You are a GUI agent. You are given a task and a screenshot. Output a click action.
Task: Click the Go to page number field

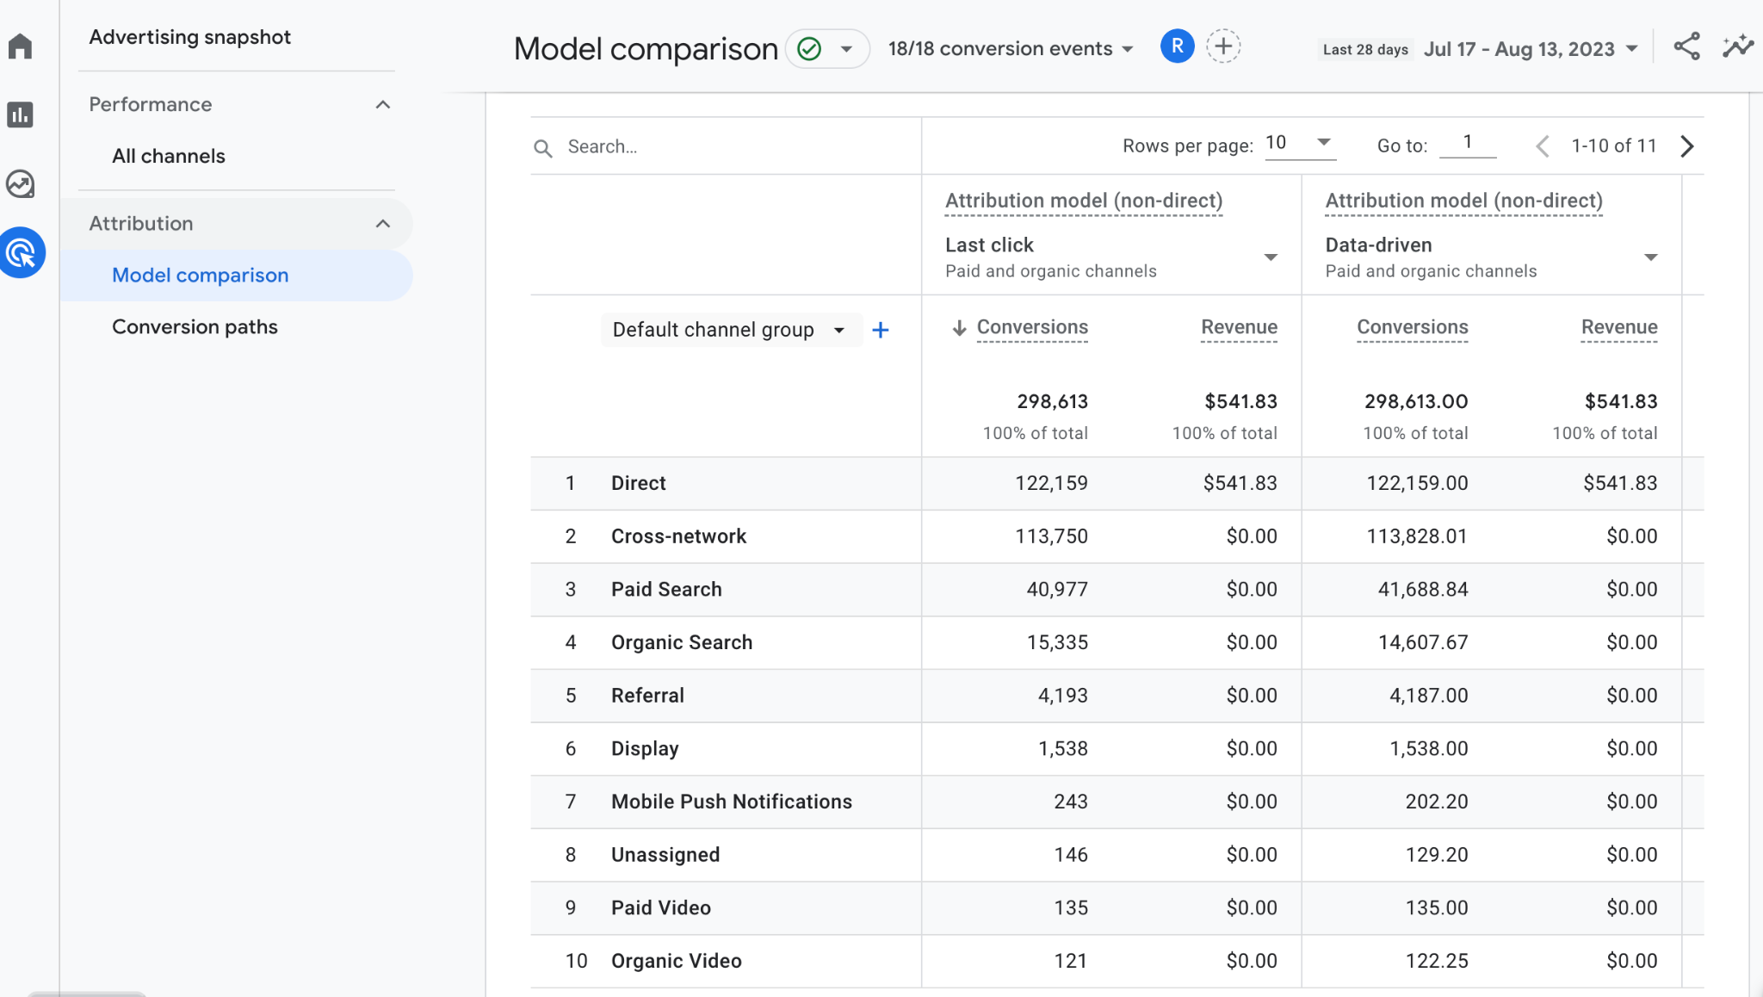(x=1468, y=143)
